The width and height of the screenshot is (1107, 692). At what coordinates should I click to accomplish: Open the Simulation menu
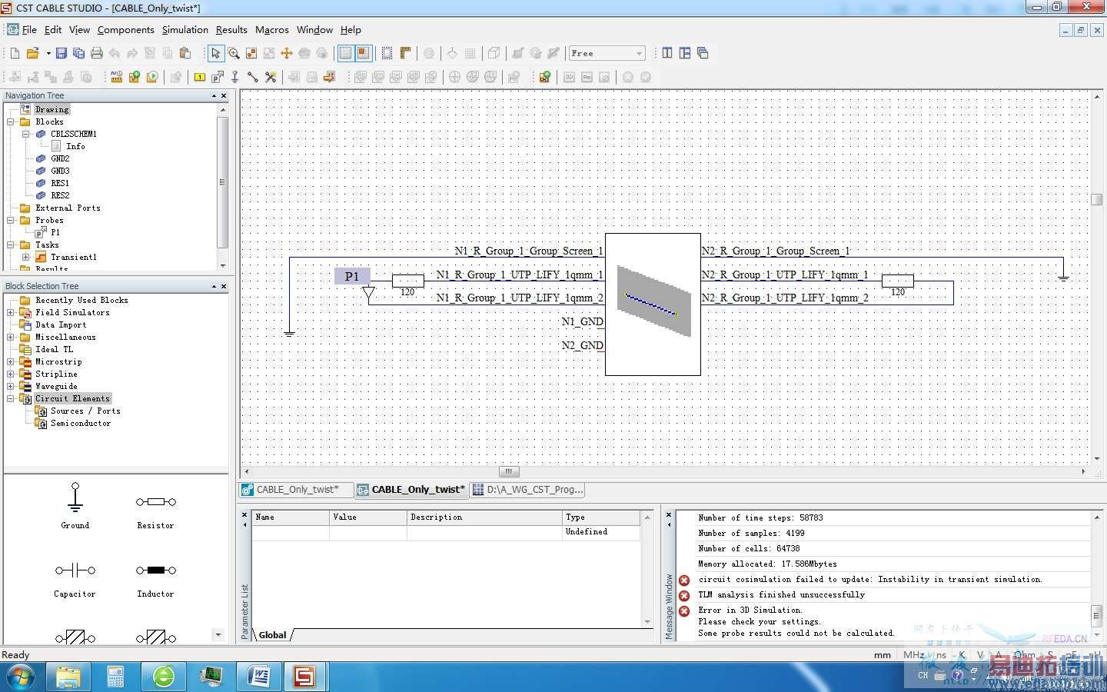(184, 29)
